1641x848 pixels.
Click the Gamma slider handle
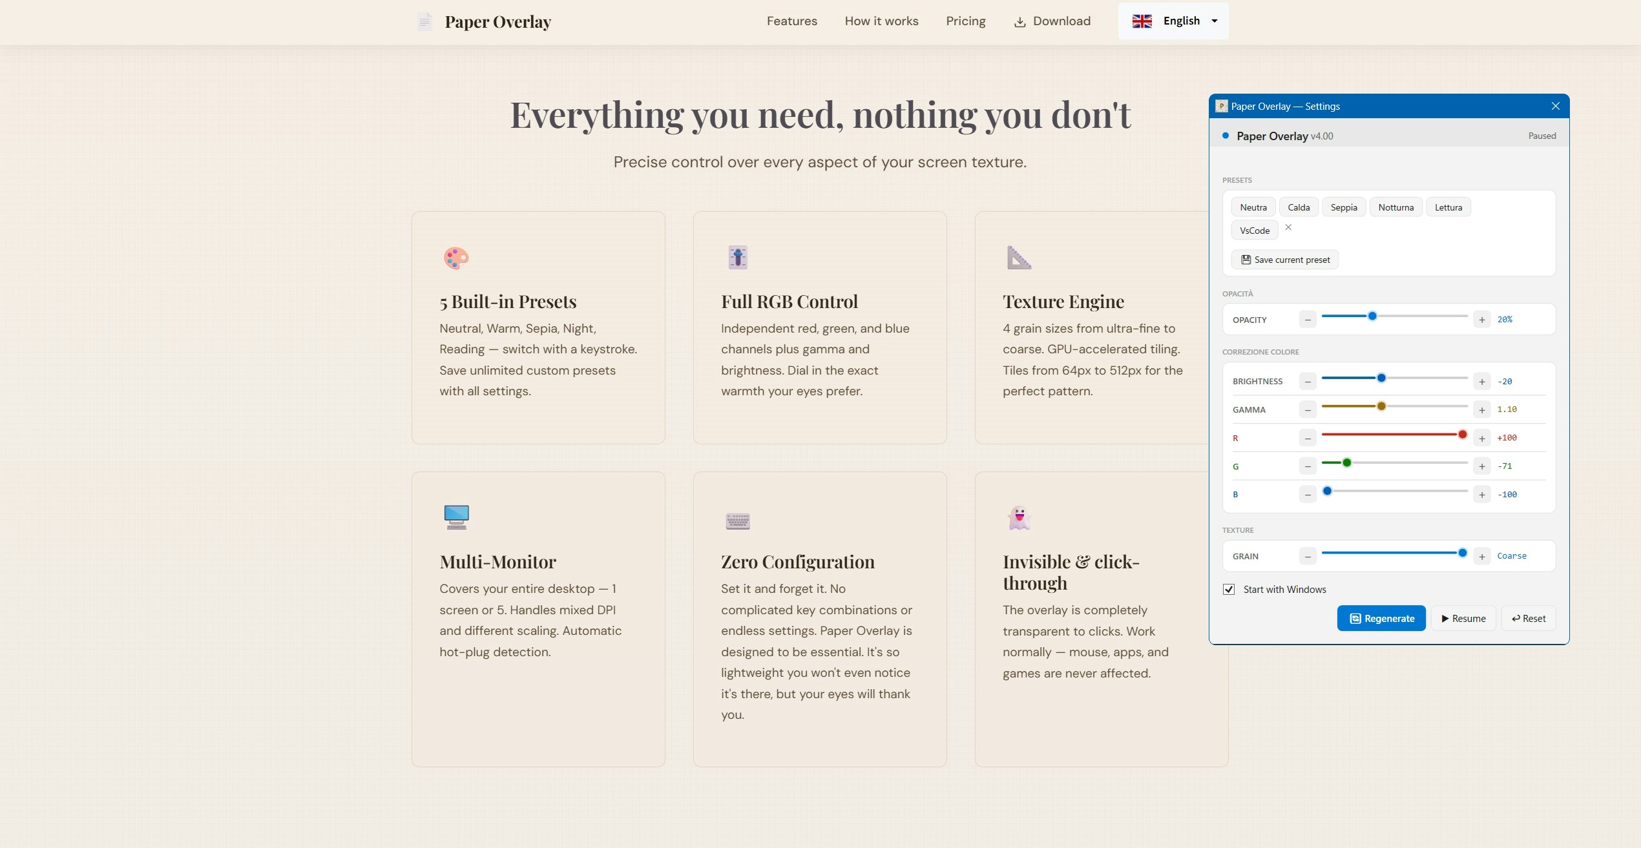pos(1381,406)
